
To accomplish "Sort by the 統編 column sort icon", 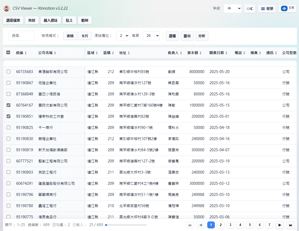I will tap(26, 53).
